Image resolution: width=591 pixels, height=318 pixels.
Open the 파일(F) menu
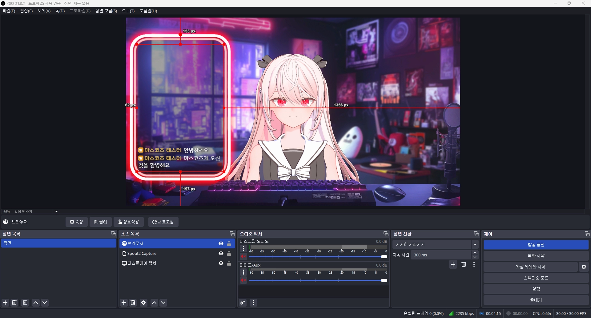pos(9,11)
